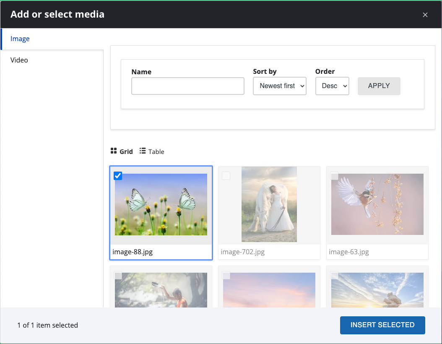This screenshot has width=442, height=344.
Task: Open the Sort by dropdown
Action: point(280,86)
